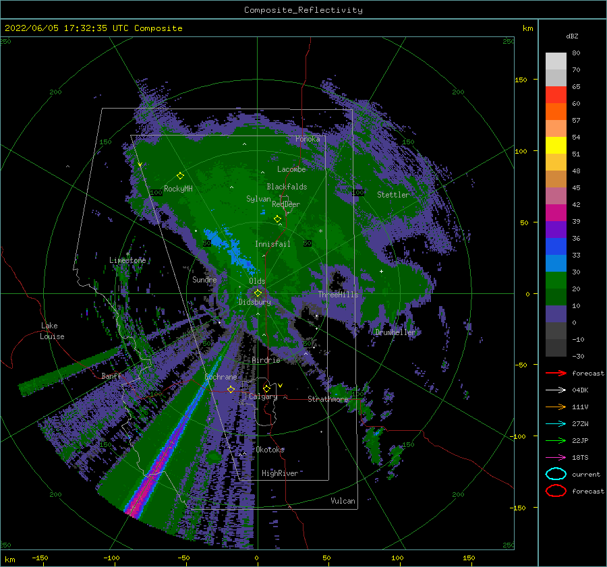This screenshot has width=607, height=567.
Task: Select the Ponoka city label
Action: click(x=308, y=139)
